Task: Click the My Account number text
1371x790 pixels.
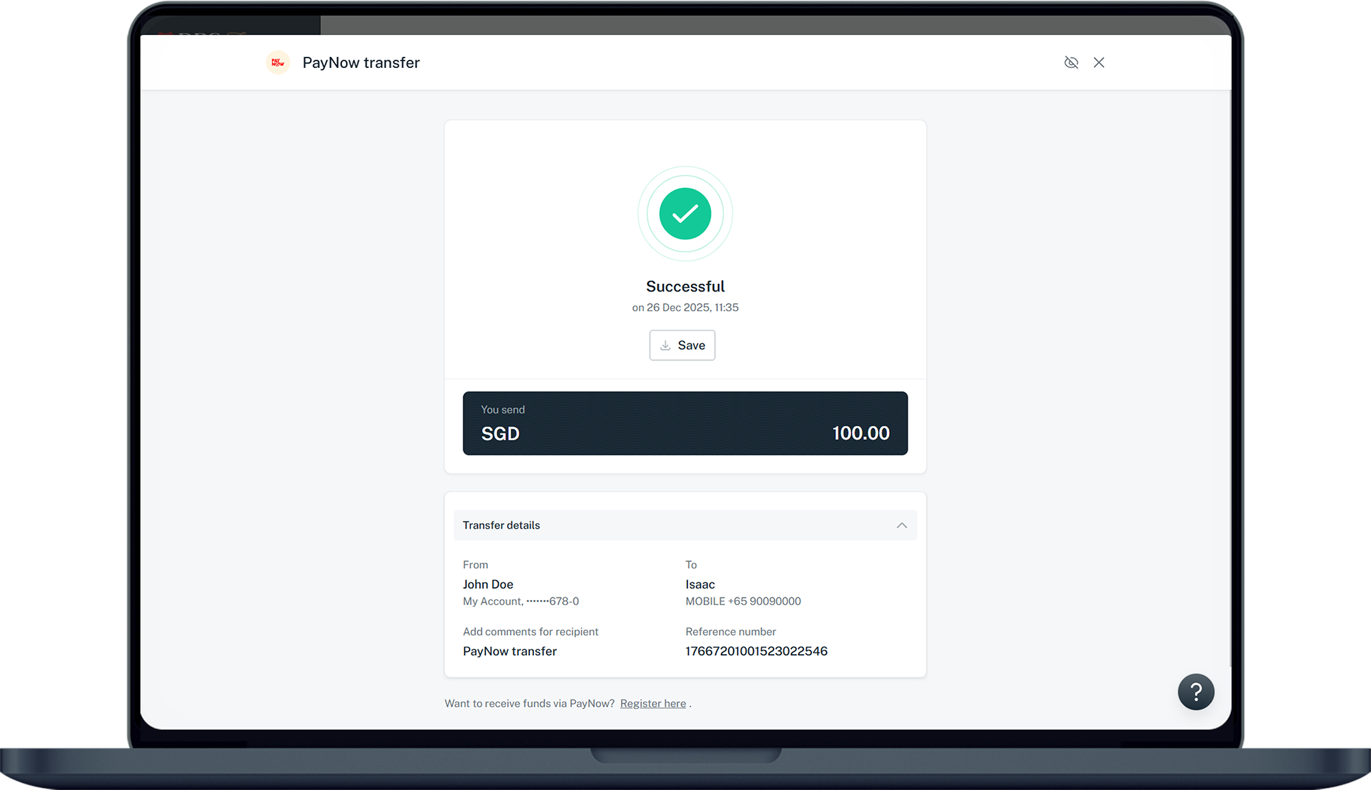Action: [x=521, y=601]
